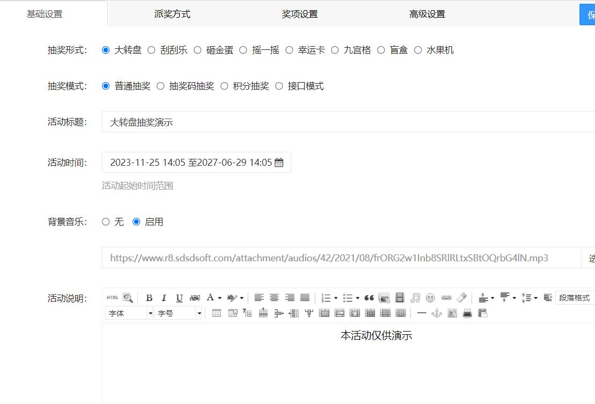Insert a hyperlink with the link icon
Viewport: 595px width, 404px height.
446,298
